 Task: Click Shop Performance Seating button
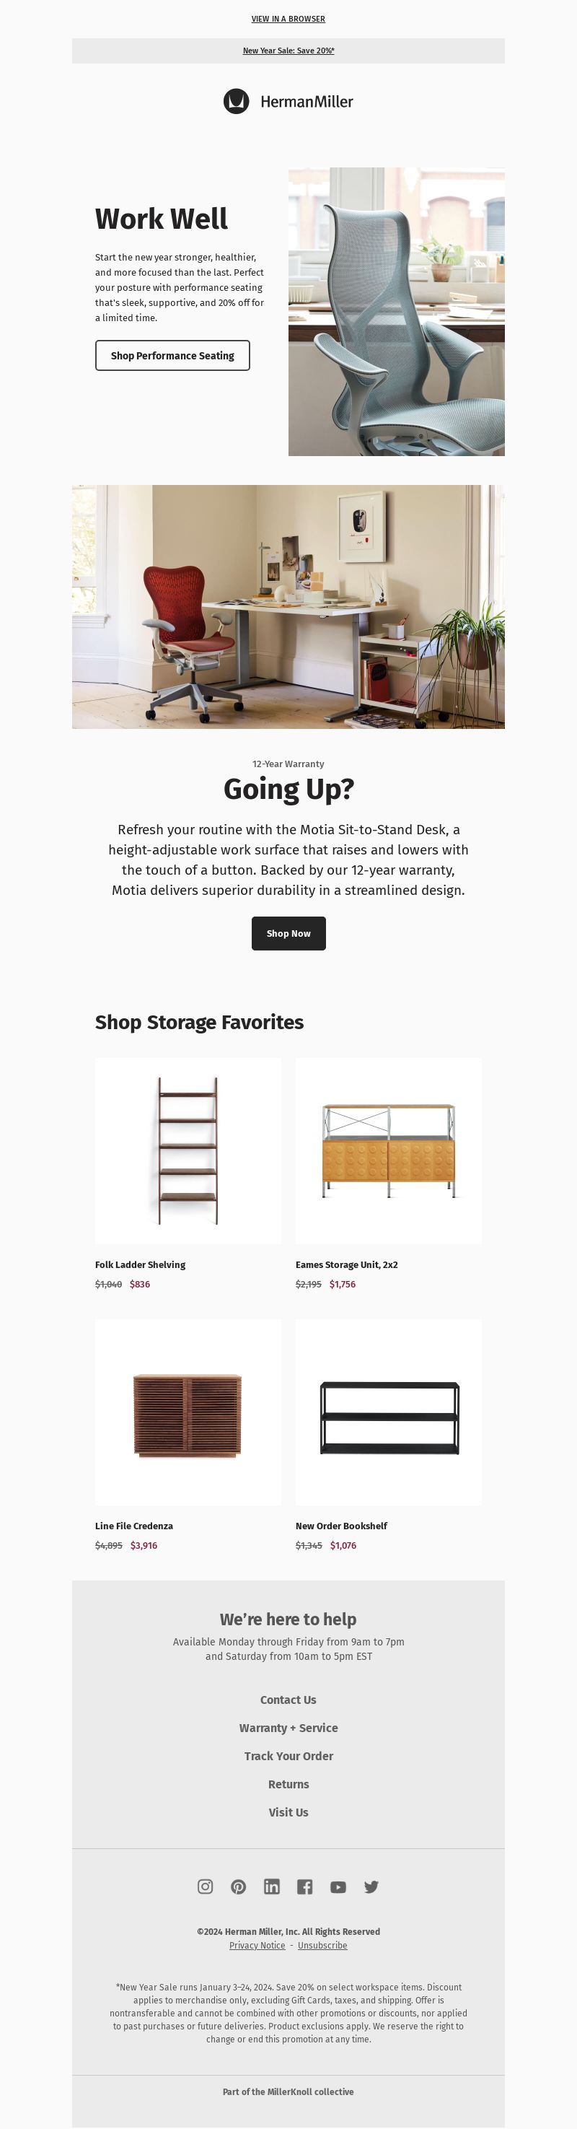pyautogui.click(x=172, y=355)
